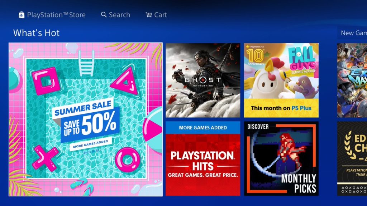Open the Mobile Suit Gundam Extreme tile
367x206 pixels.
pos(352,80)
